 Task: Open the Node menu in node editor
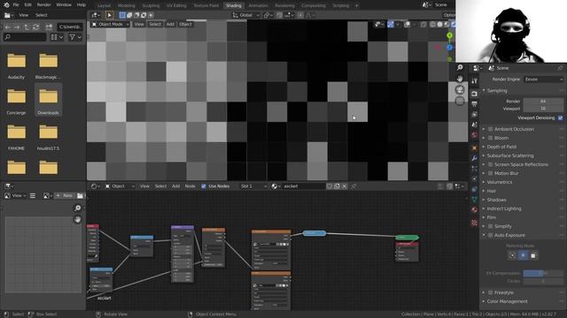coord(190,186)
